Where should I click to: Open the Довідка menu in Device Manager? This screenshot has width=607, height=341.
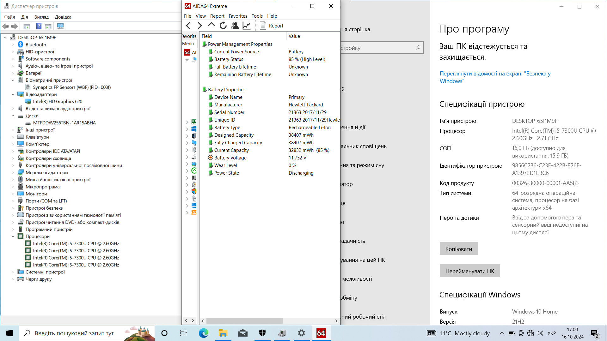pyautogui.click(x=63, y=17)
